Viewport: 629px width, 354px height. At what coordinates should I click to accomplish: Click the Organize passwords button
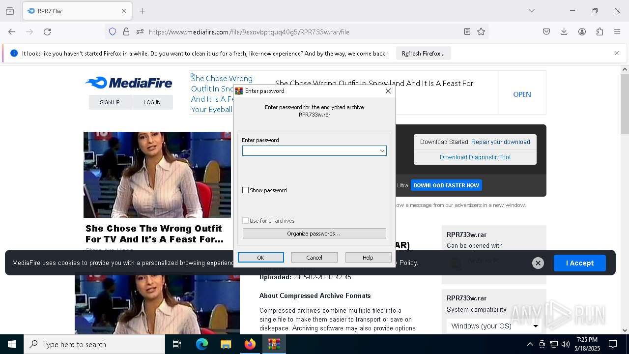click(314, 234)
